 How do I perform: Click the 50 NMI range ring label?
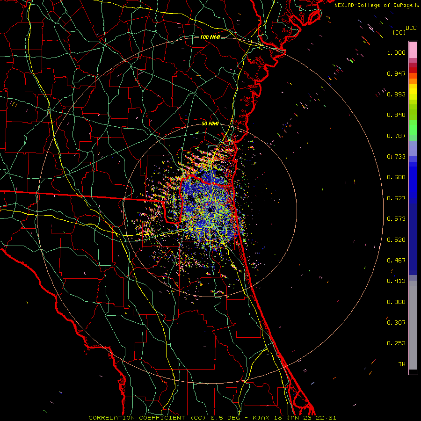click(210, 124)
